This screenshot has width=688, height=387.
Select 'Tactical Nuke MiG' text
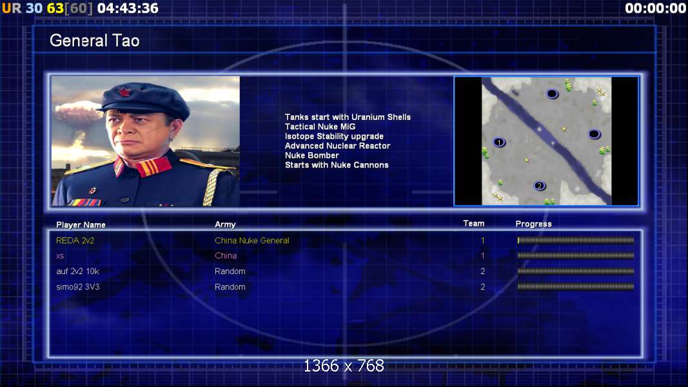320,127
